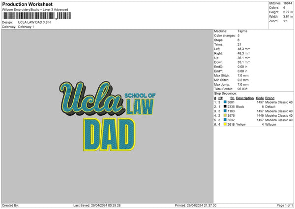This screenshot has height=209, width=295.
Task: Click the Total Bobbin value '95.03ft'
Action: [242, 89]
